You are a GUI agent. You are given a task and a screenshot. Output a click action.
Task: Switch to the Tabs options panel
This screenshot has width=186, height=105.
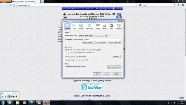click(74, 26)
